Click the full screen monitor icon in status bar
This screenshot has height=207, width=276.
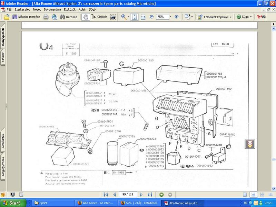tap(12, 195)
